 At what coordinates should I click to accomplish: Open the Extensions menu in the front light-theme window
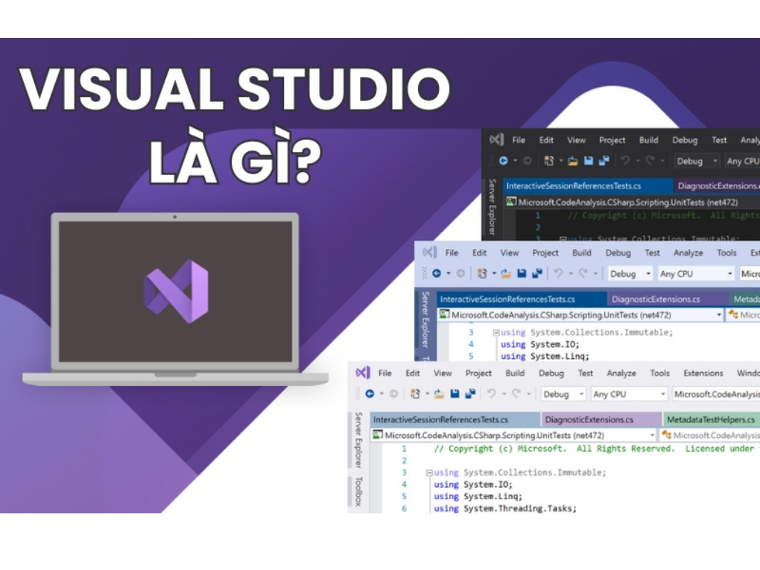pyautogui.click(x=703, y=373)
